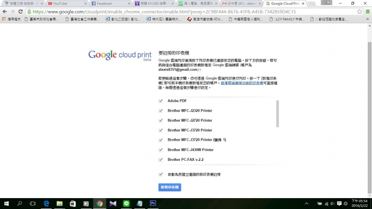
Task: Open a new tab with the new-tab button
Action: coord(312,4)
